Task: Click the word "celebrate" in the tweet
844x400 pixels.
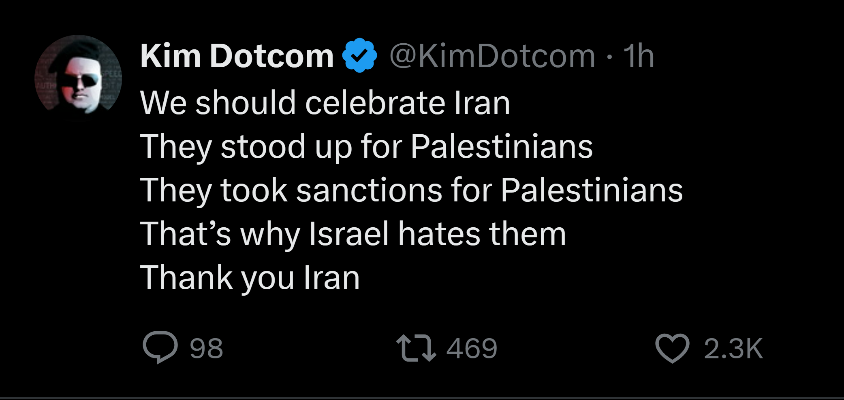Action: (375, 103)
